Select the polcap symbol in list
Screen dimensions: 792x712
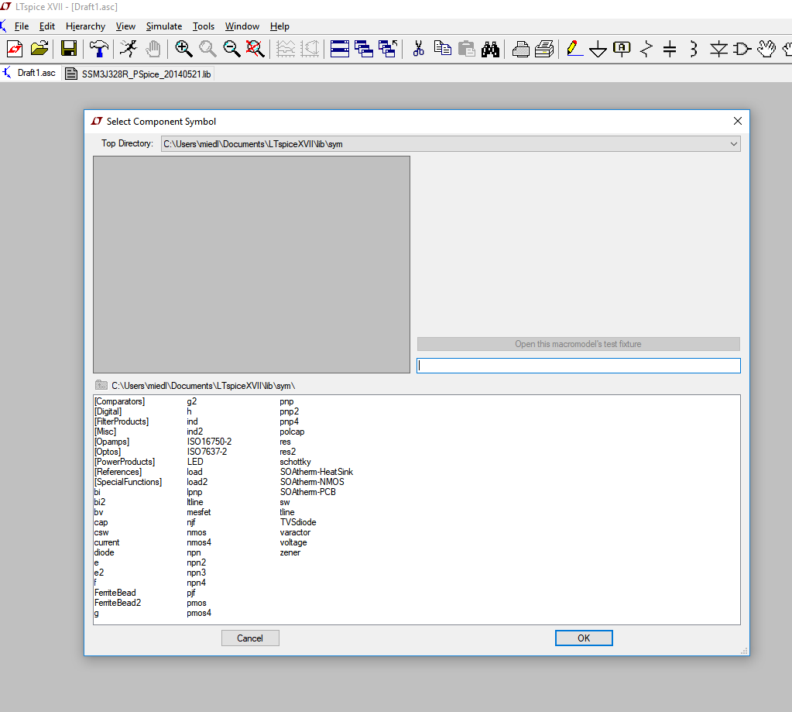(292, 432)
